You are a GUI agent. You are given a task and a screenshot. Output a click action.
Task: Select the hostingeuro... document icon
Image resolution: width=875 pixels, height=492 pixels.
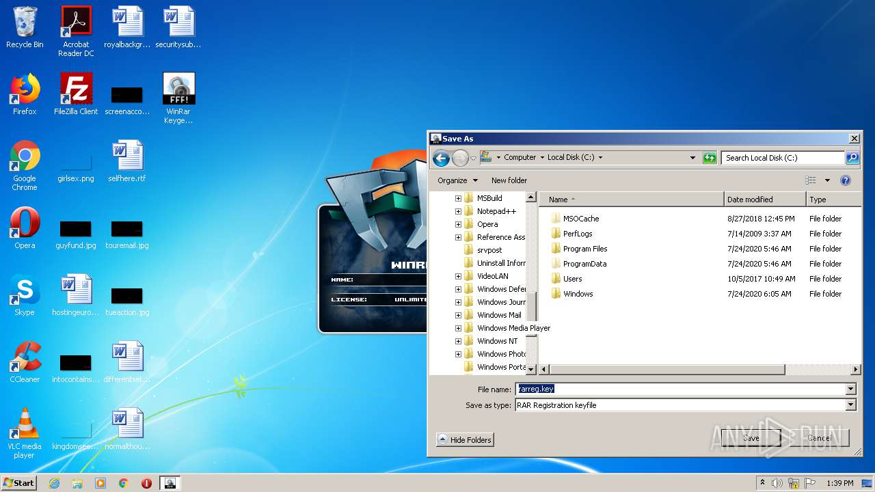click(x=76, y=295)
